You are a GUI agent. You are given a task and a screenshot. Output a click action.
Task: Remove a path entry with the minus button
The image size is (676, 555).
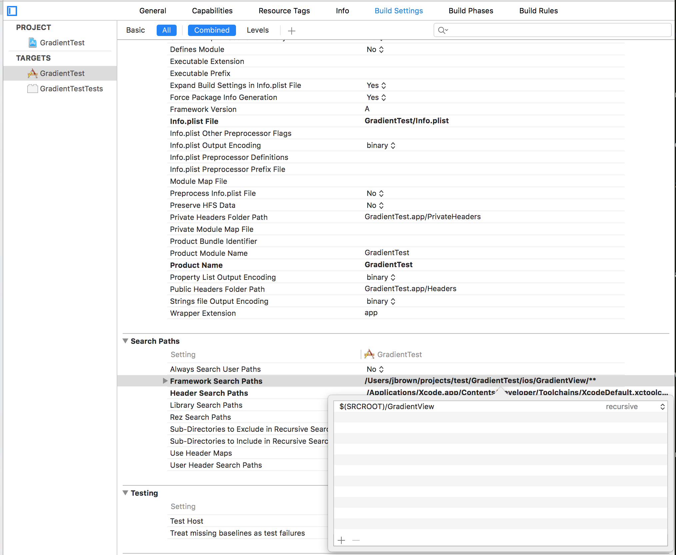[356, 540]
